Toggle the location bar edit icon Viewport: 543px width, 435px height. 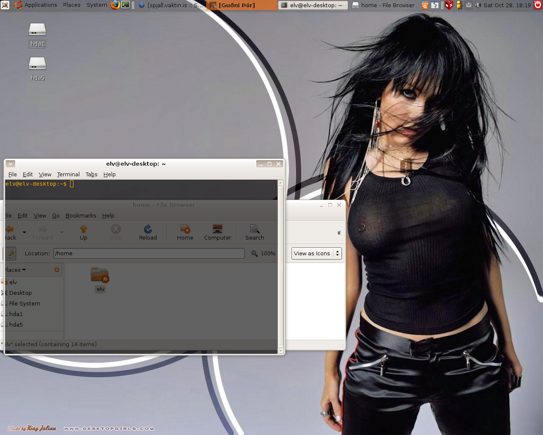tap(9, 253)
